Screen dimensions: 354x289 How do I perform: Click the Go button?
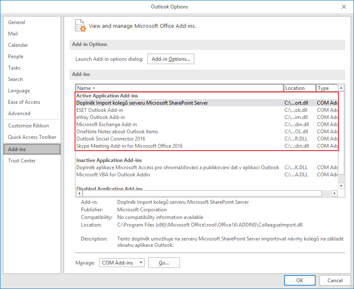coord(164,263)
